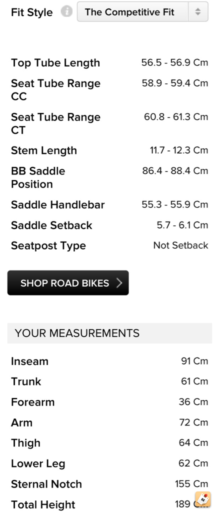
Task: Click the BB Saddle Position label
Action: [38, 177]
